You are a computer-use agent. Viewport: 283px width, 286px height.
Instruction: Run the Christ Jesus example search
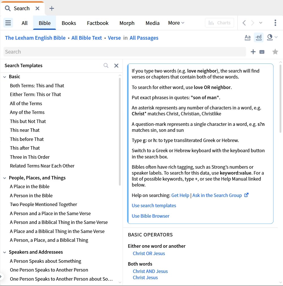click(x=145, y=277)
